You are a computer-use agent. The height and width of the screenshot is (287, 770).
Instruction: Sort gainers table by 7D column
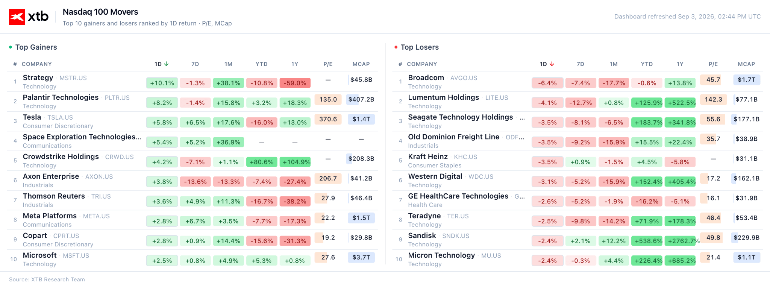tap(195, 64)
